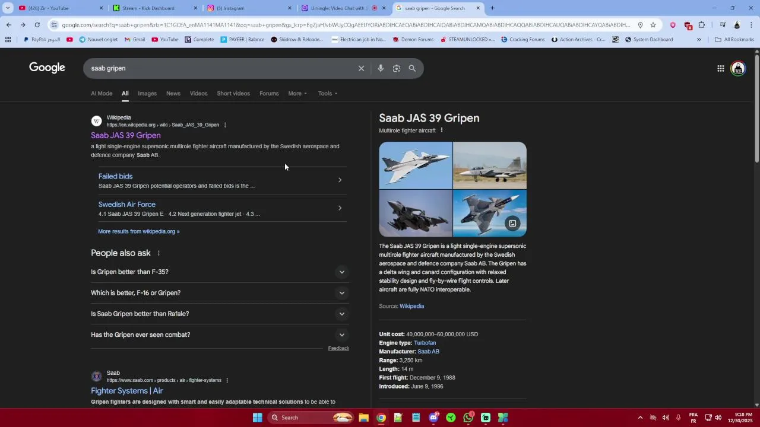
Task: Open the All Bookmarks folder
Action: (734, 40)
